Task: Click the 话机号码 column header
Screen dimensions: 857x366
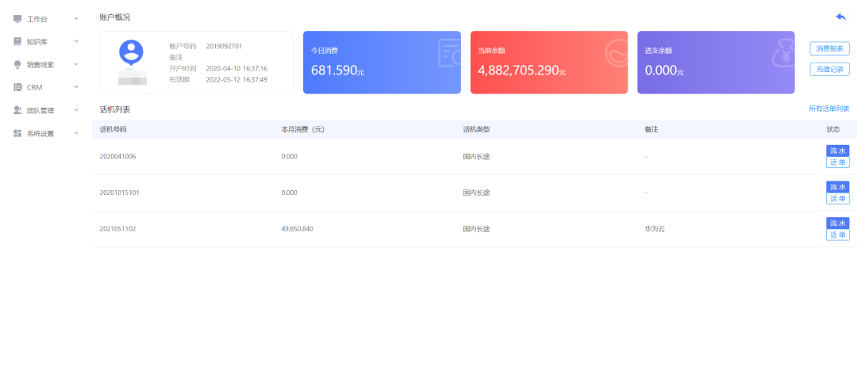Action: tap(113, 130)
